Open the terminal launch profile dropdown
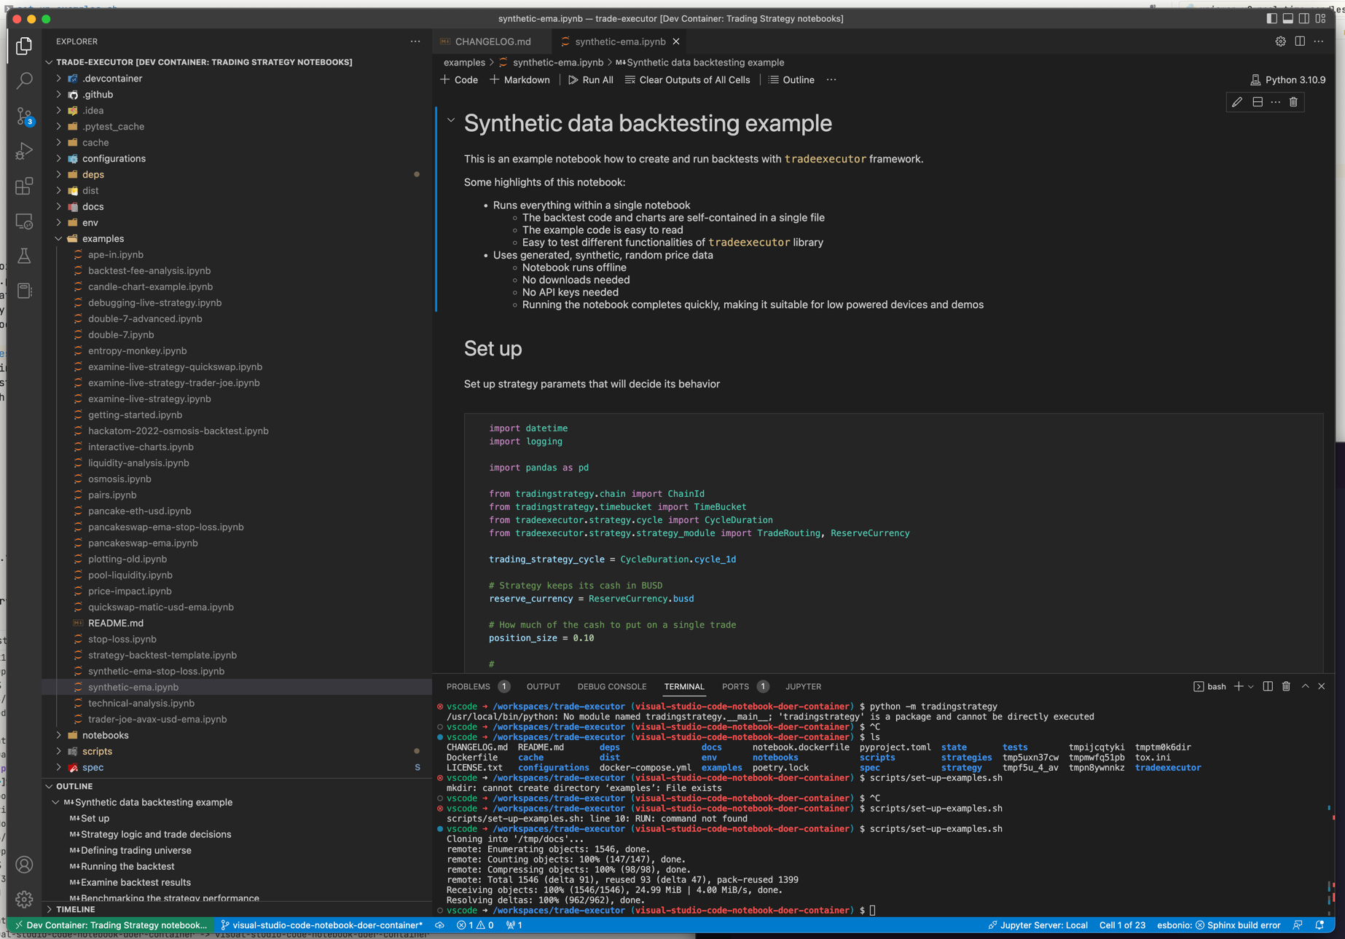 pyautogui.click(x=1251, y=686)
